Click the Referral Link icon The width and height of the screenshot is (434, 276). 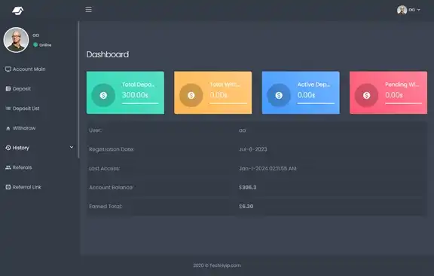click(8, 187)
